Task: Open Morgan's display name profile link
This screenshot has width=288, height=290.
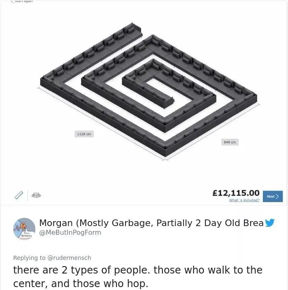Action: click(x=151, y=223)
